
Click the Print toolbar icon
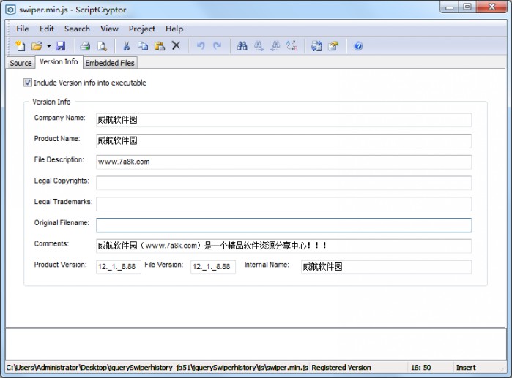point(85,46)
